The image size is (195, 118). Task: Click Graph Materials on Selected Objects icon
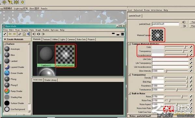(29, 34)
